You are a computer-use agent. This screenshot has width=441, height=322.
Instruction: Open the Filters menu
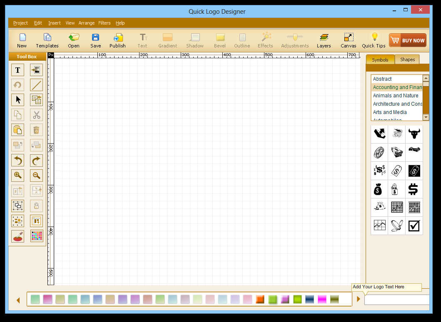(105, 23)
